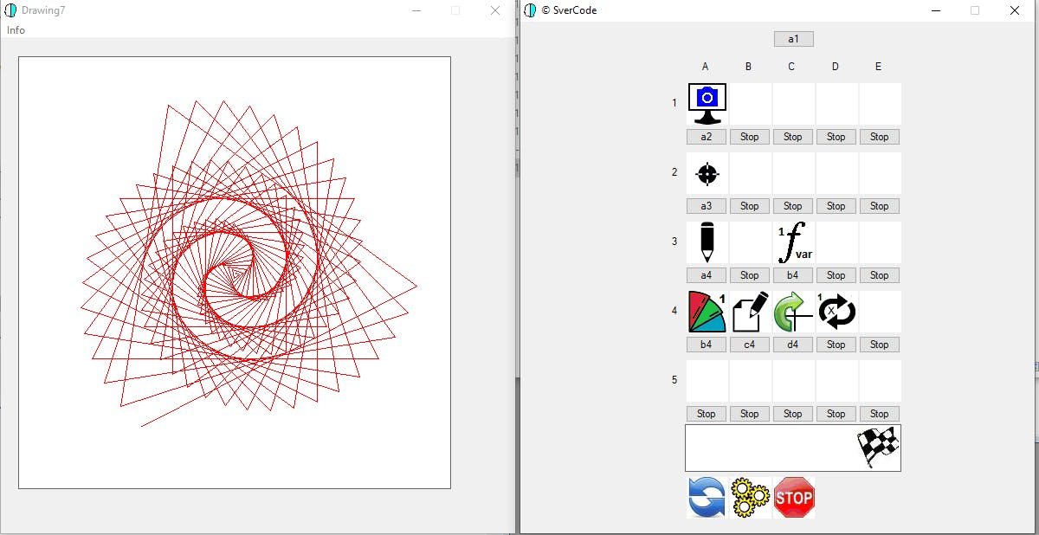Click the © SverCode title text
1039x535 pixels.
tap(569, 10)
